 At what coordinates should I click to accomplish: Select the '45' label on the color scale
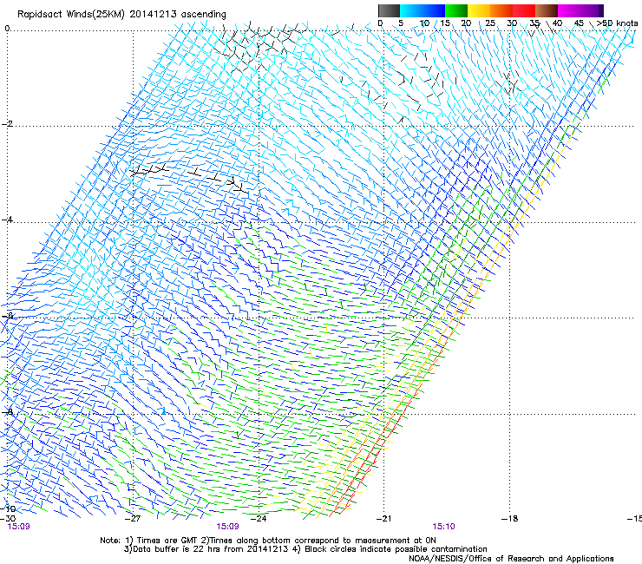tap(579, 23)
